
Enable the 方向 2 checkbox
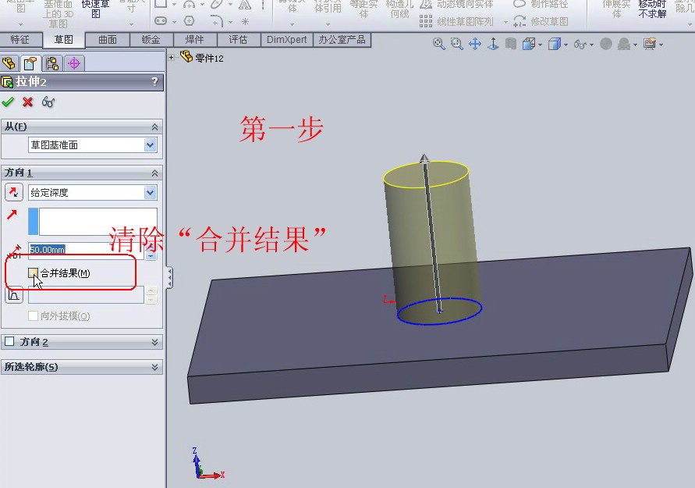tap(9, 341)
